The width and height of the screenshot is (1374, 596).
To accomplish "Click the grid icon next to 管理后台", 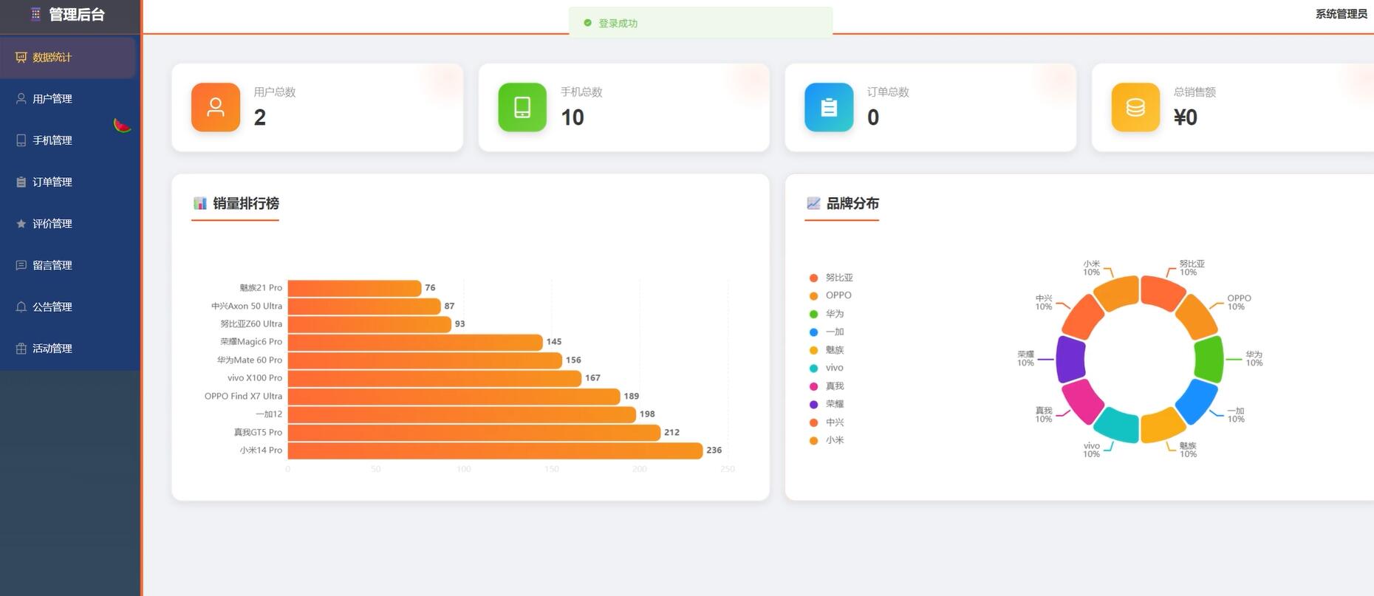I will [35, 14].
